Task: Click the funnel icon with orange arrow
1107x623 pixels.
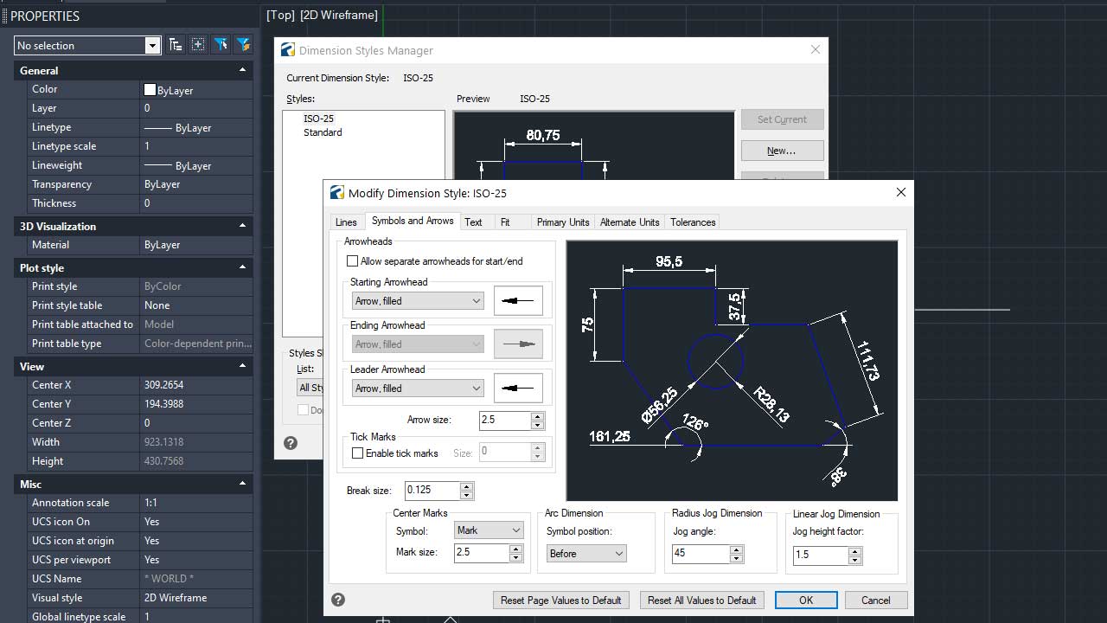Action: pyautogui.click(x=243, y=45)
